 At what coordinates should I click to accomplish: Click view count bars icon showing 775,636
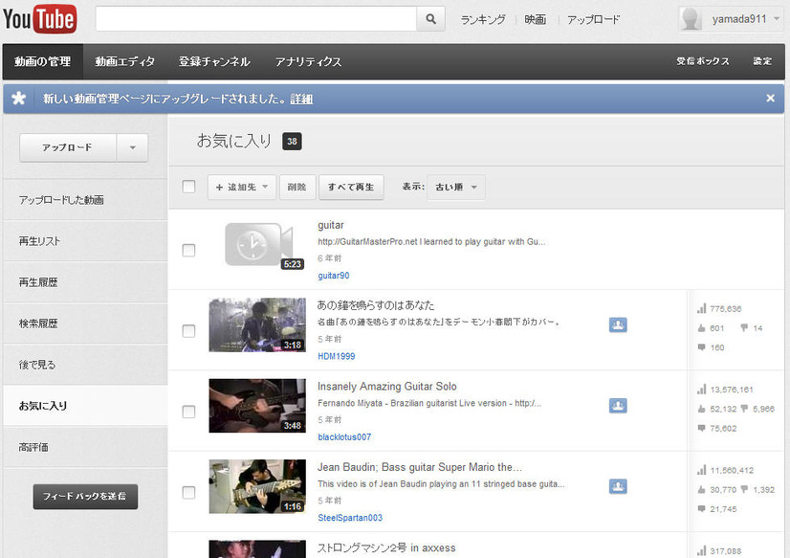(x=701, y=308)
